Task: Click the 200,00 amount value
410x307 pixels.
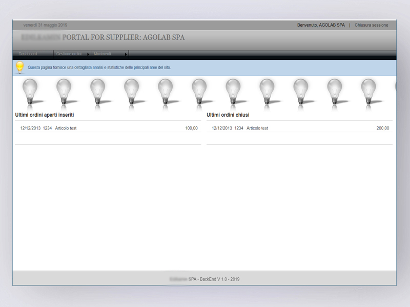Action: (383, 128)
